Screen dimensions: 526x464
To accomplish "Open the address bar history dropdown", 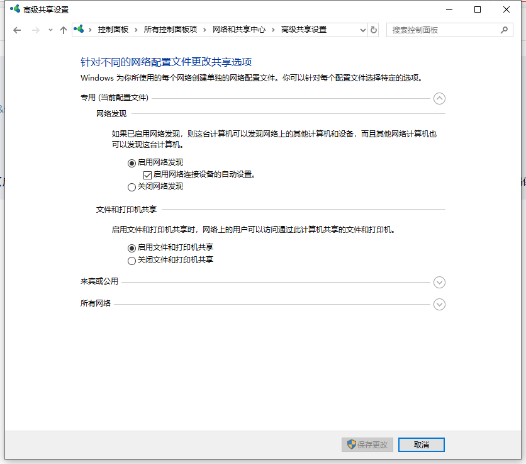I will coord(362,30).
